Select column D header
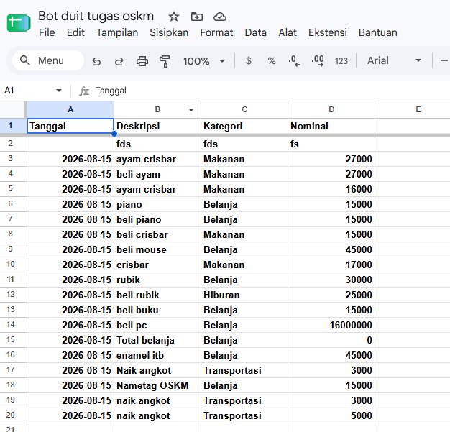This screenshot has width=450, height=432. click(x=331, y=109)
